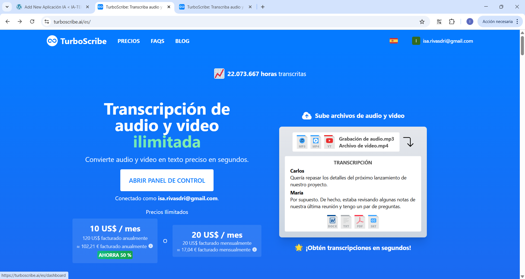Click the MP3 file format icon
Image resolution: width=525 pixels, height=279 pixels.
tap(302, 142)
